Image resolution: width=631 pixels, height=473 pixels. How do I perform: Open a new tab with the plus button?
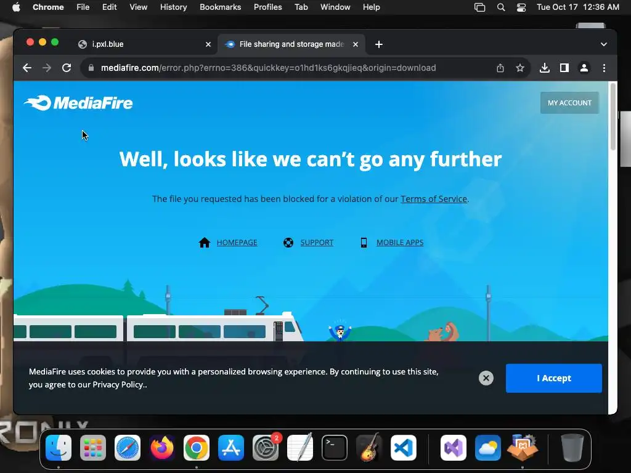point(379,44)
